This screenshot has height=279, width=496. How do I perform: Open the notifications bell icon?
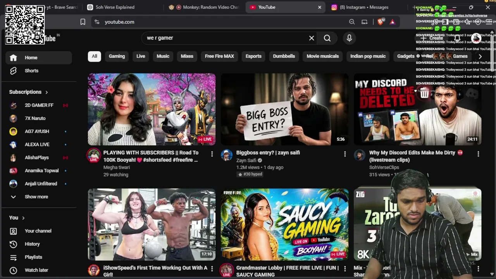[458, 38]
